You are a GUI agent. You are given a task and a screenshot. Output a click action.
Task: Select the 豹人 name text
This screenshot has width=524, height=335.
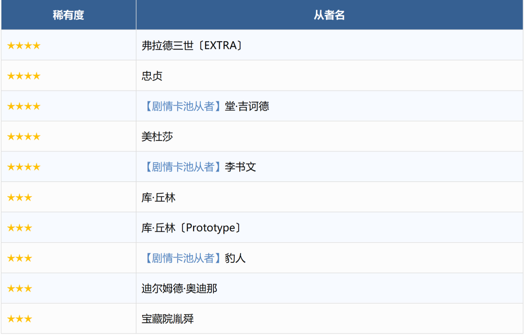235,258
